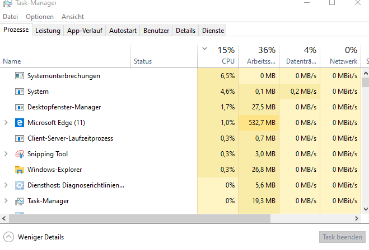Switch to the Details tab

click(186, 31)
